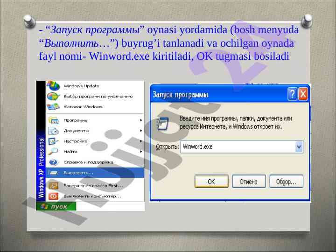Expand the Найти submenu arrow

[x=141, y=152]
